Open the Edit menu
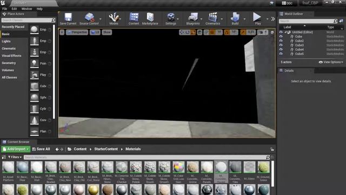The width and height of the screenshot is (346, 195). [14, 9]
